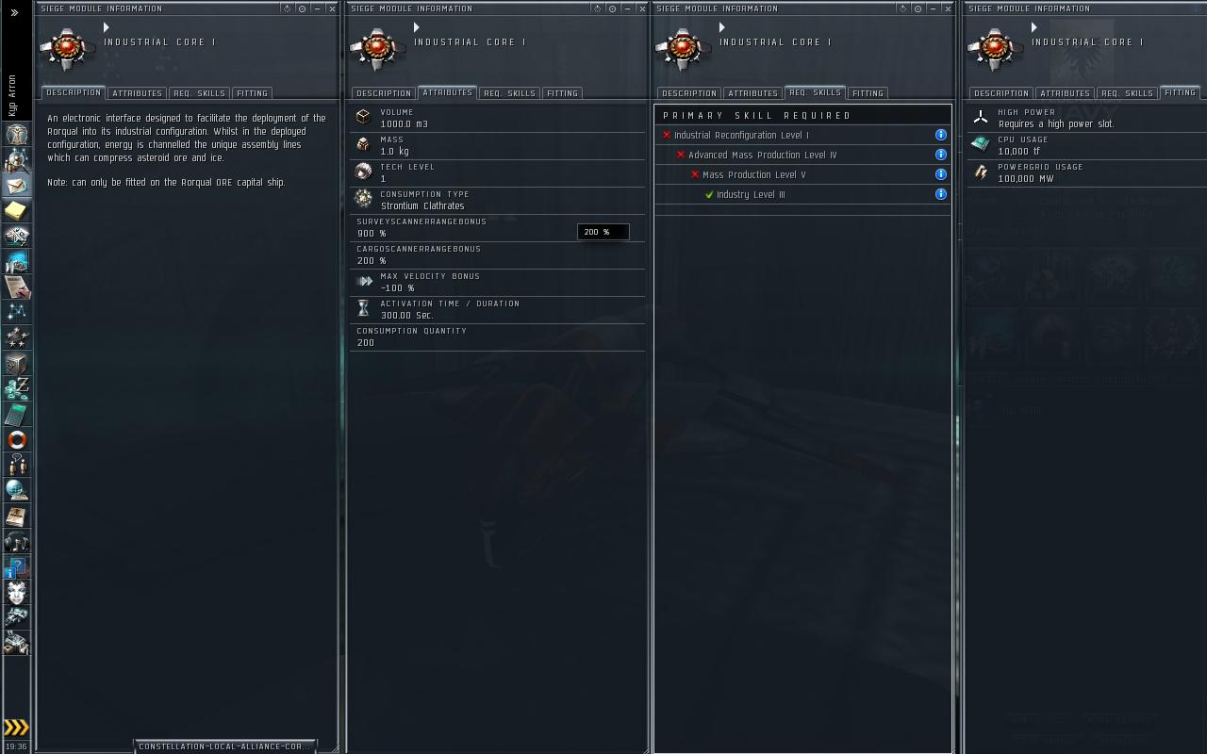This screenshot has height=754, width=1207.
Task: Open the corporation stars icon
Action: [16, 337]
